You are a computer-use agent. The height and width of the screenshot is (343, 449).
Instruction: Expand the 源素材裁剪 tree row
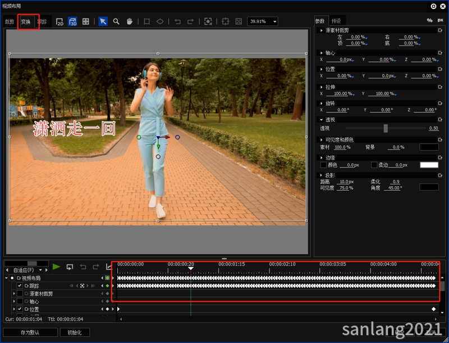13,294
